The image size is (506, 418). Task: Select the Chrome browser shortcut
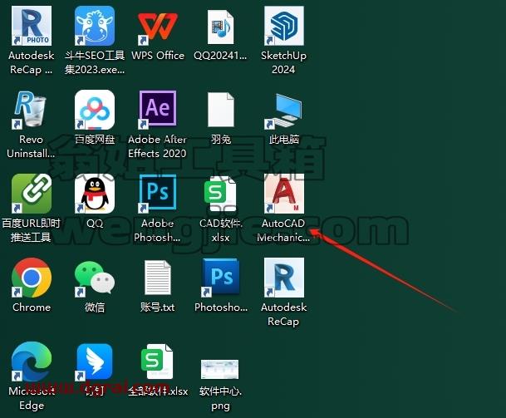click(32, 278)
